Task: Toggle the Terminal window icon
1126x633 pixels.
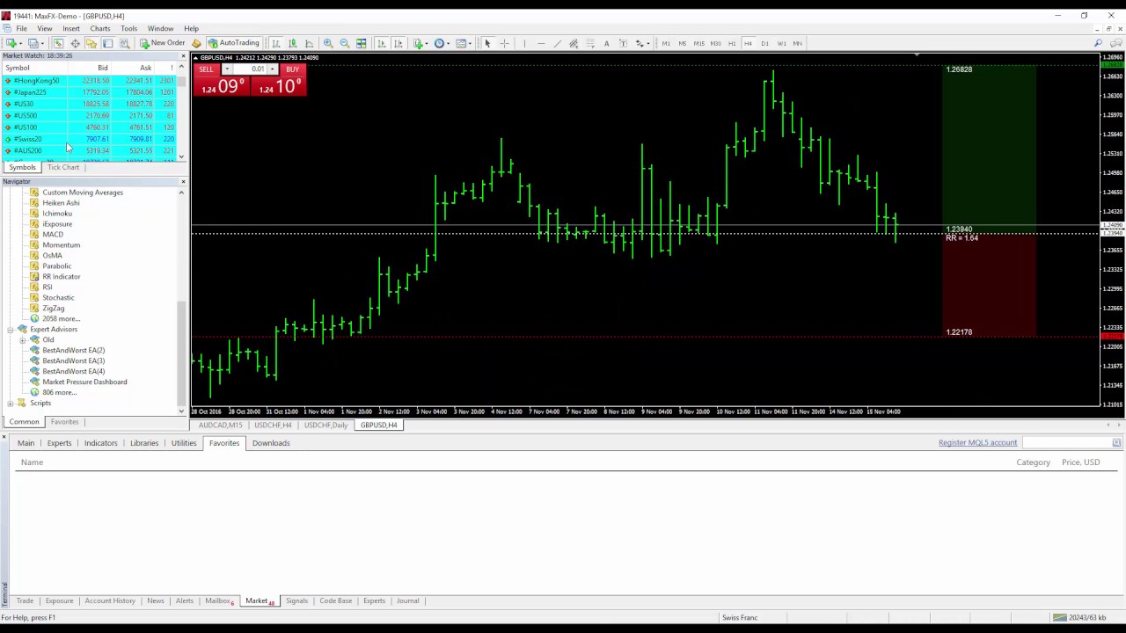Action: click(107, 43)
